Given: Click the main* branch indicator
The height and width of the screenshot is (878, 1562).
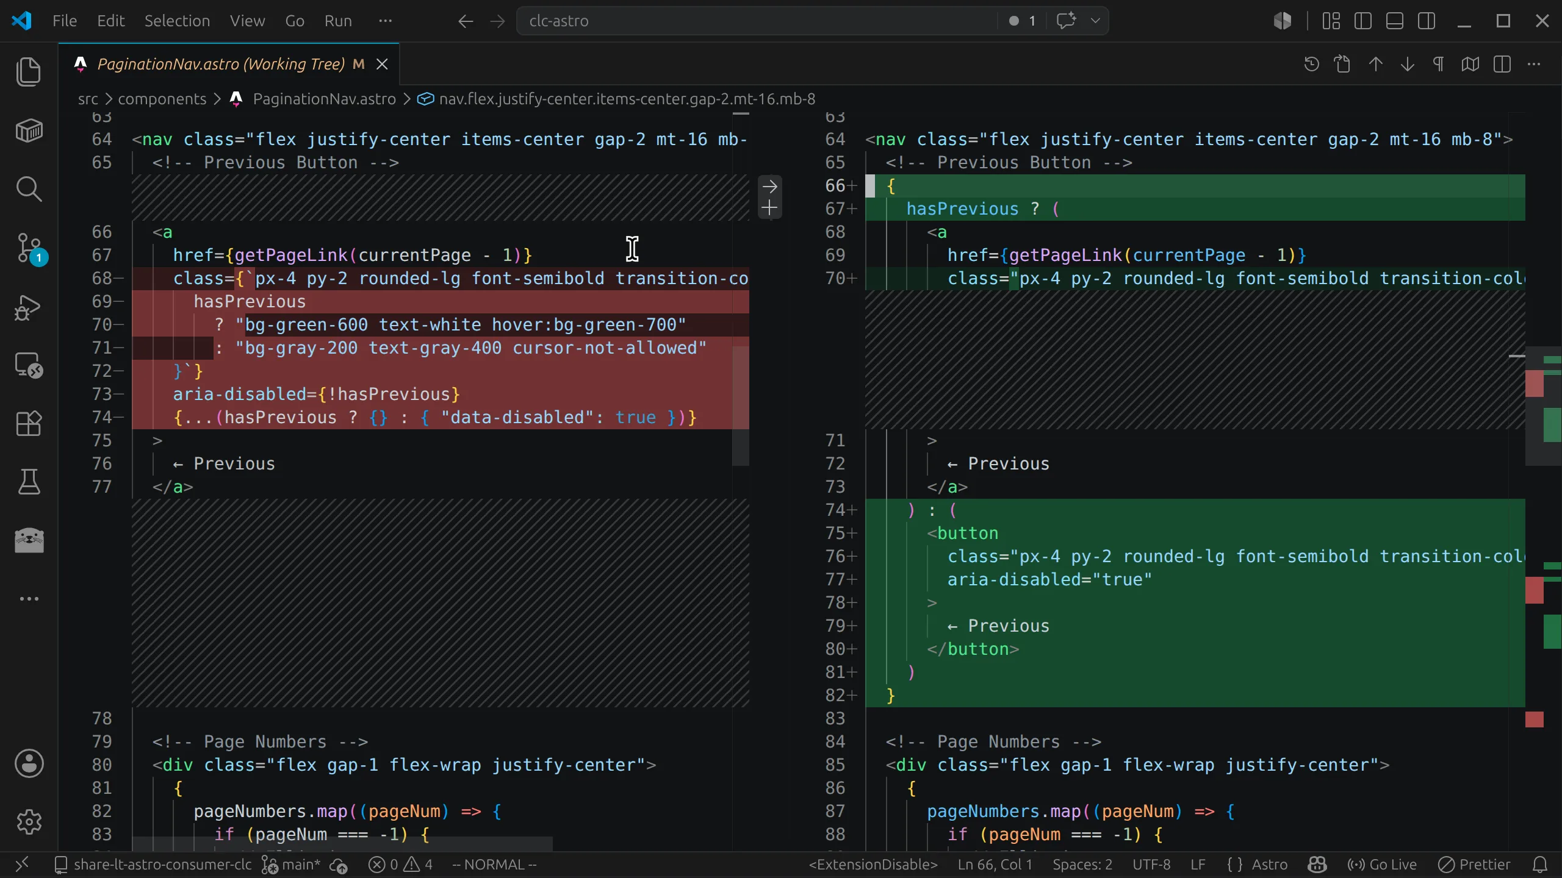Looking at the screenshot, I should (x=291, y=865).
